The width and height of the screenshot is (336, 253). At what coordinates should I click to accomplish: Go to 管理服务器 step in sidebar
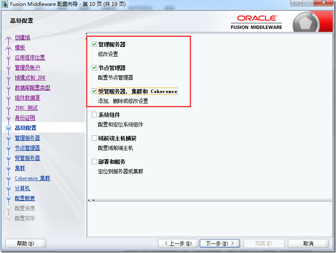tap(28, 138)
